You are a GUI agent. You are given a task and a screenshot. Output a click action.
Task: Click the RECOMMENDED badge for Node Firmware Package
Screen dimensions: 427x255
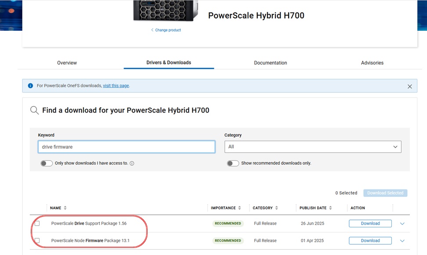tap(228, 240)
